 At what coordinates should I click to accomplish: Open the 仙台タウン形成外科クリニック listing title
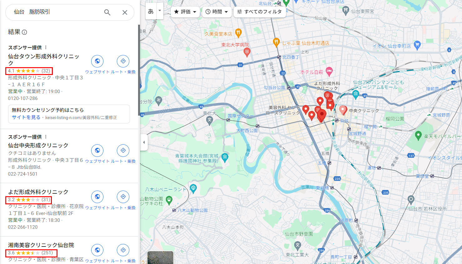pos(43,60)
